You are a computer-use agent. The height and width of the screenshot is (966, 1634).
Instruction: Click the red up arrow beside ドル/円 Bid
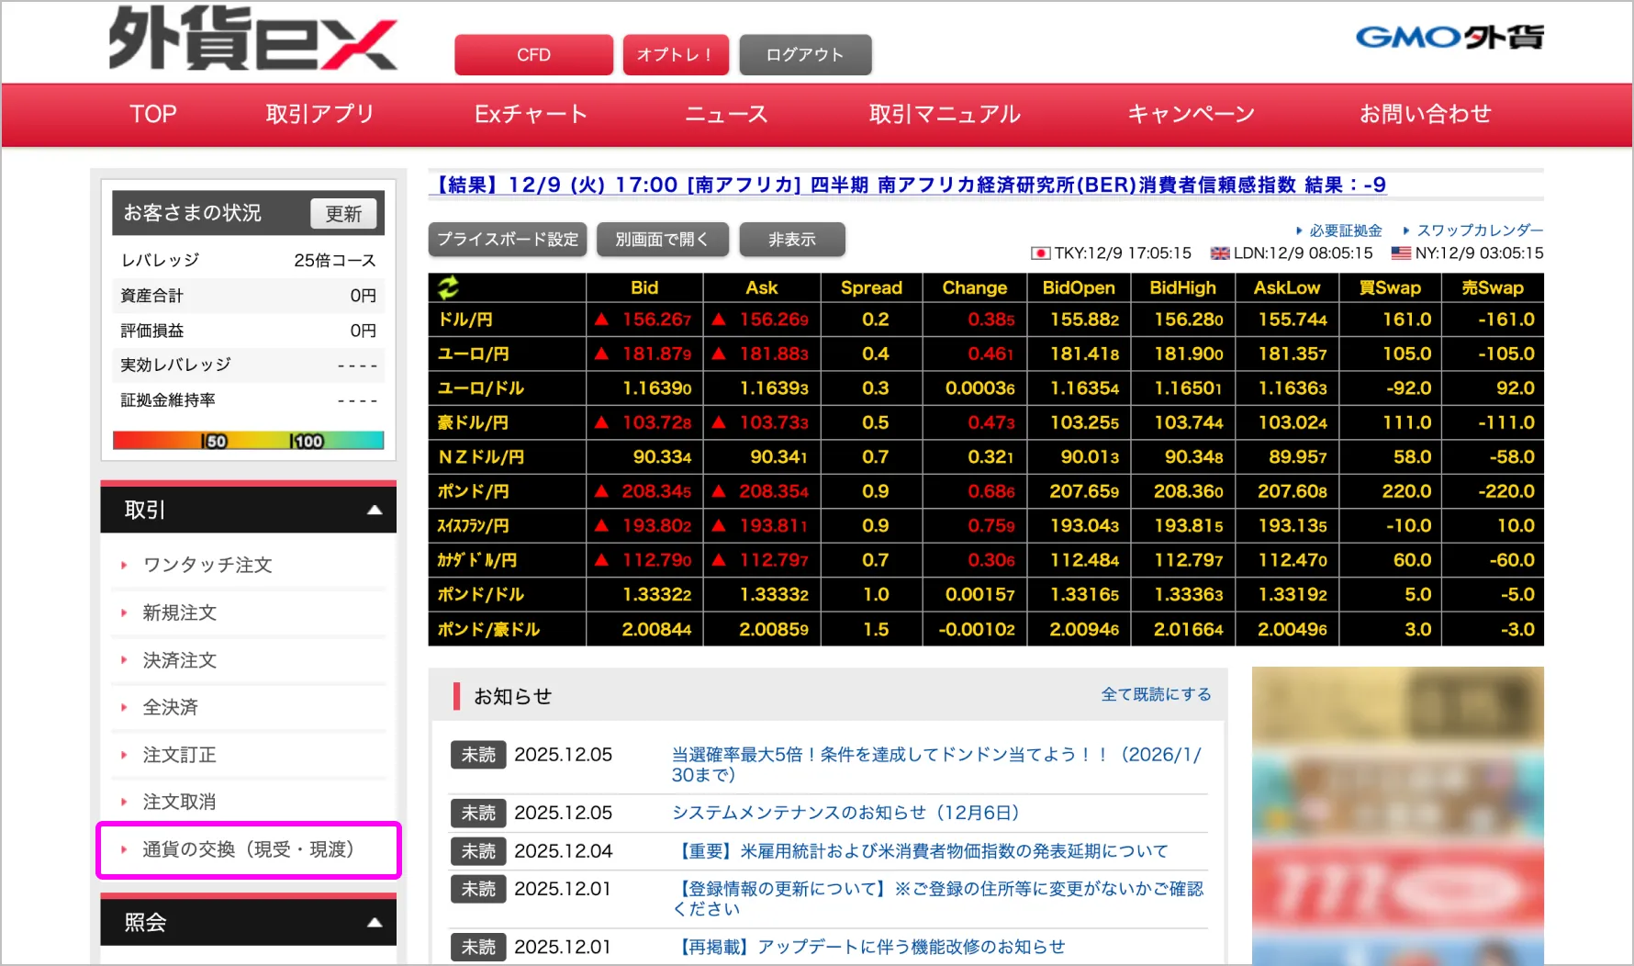601,320
